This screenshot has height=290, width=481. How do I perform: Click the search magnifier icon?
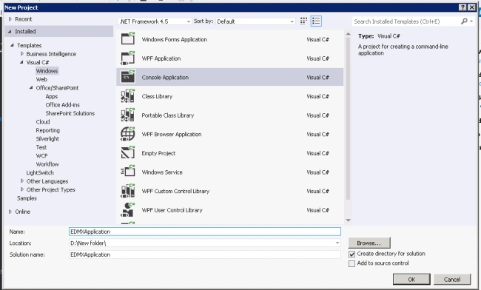pos(464,21)
